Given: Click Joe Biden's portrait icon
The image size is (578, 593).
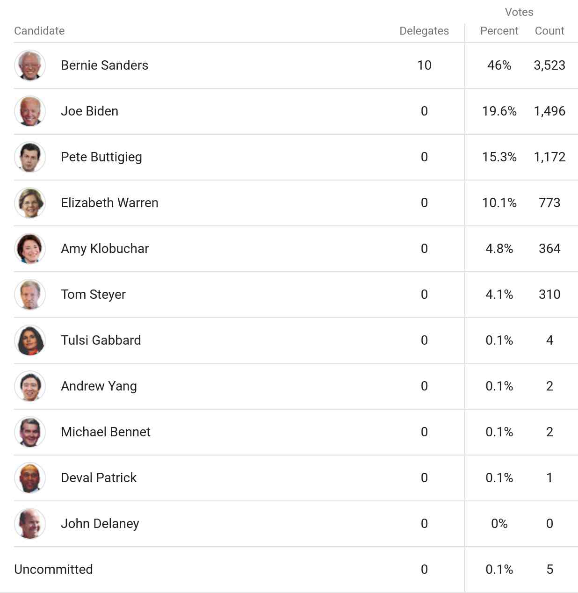Looking at the screenshot, I should point(30,111).
